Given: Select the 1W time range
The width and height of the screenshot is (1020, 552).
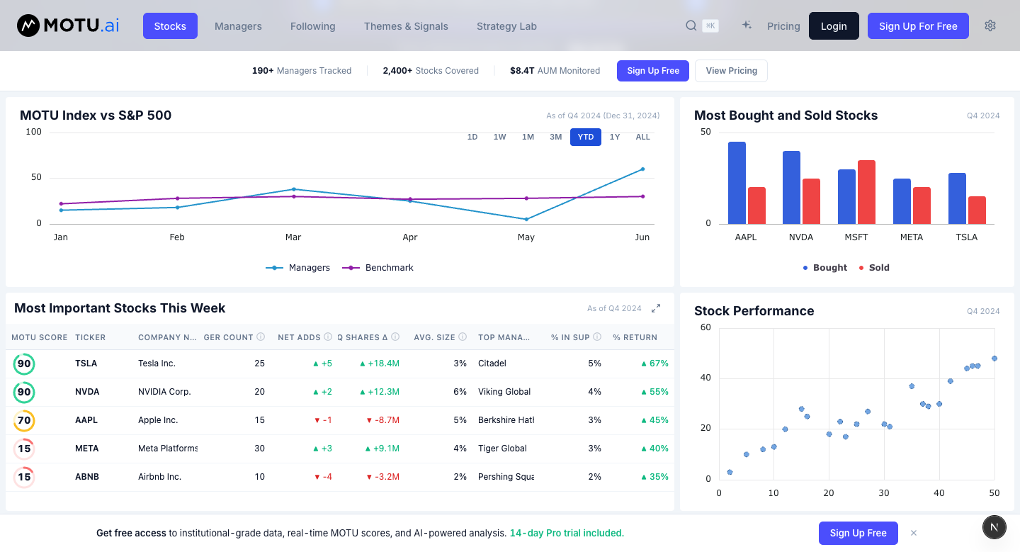Looking at the screenshot, I should coord(500,137).
